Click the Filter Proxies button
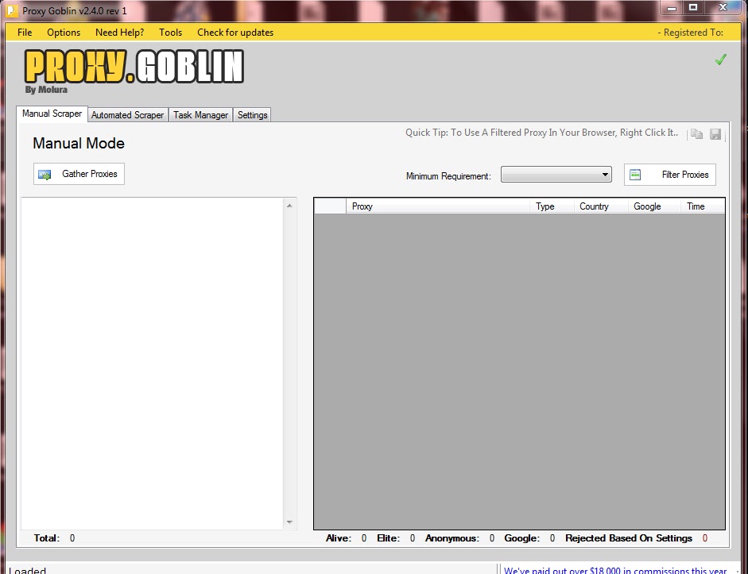 click(670, 175)
